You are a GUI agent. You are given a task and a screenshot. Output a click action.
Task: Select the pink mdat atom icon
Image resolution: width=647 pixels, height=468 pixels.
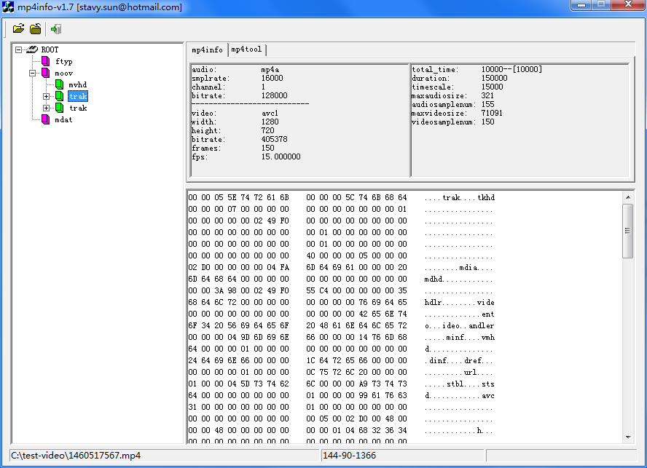tap(45, 119)
